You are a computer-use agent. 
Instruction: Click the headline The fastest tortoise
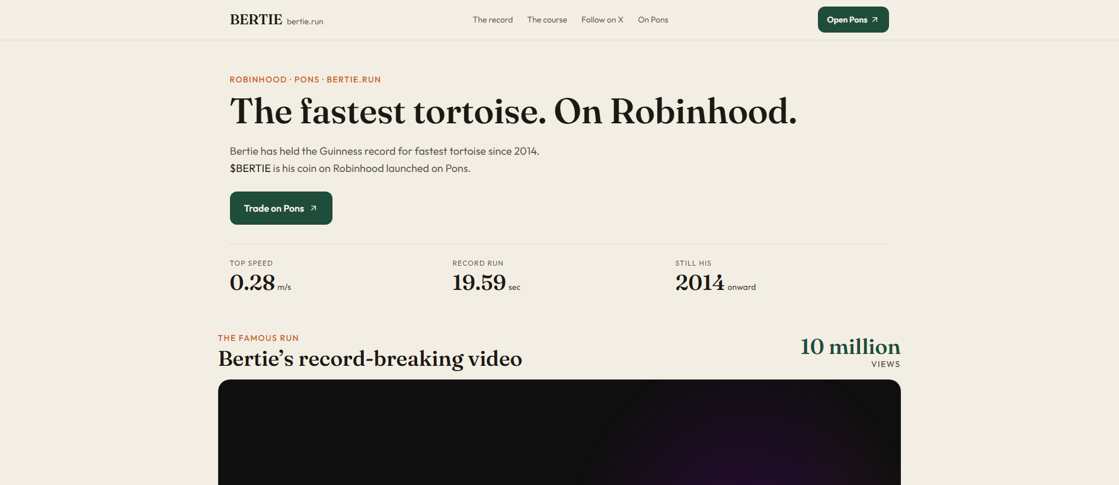[x=388, y=111]
